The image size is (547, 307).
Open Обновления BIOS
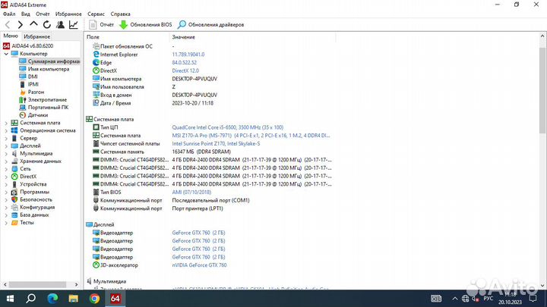(x=145, y=25)
